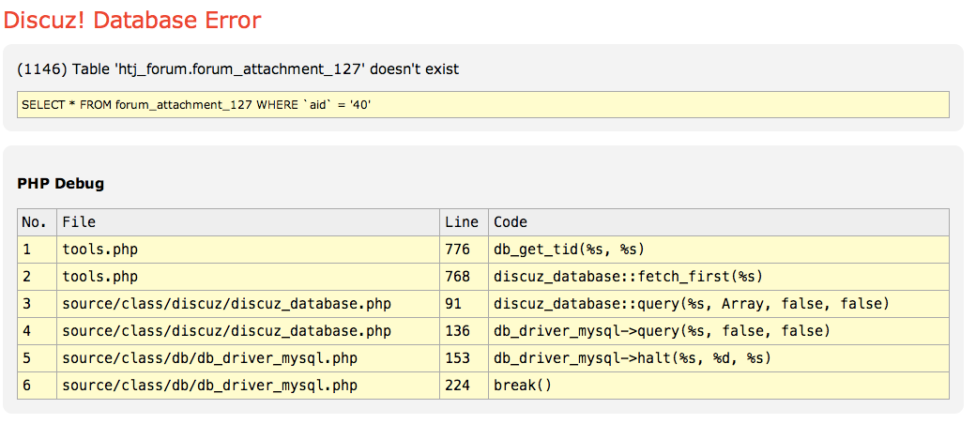Click row number 3 in the No. column
This screenshot has width=976, height=424.
(x=27, y=304)
